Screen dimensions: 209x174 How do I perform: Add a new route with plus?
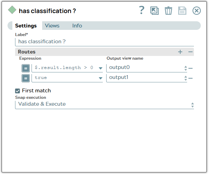pyautogui.click(x=180, y=52)
